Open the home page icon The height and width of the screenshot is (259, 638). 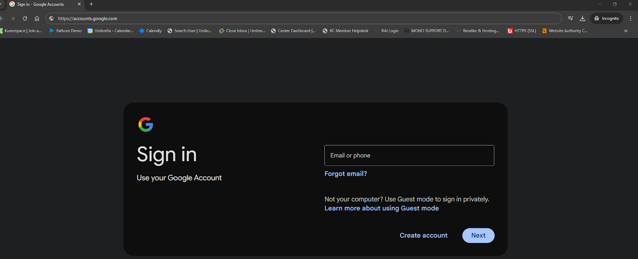(37, 18)
